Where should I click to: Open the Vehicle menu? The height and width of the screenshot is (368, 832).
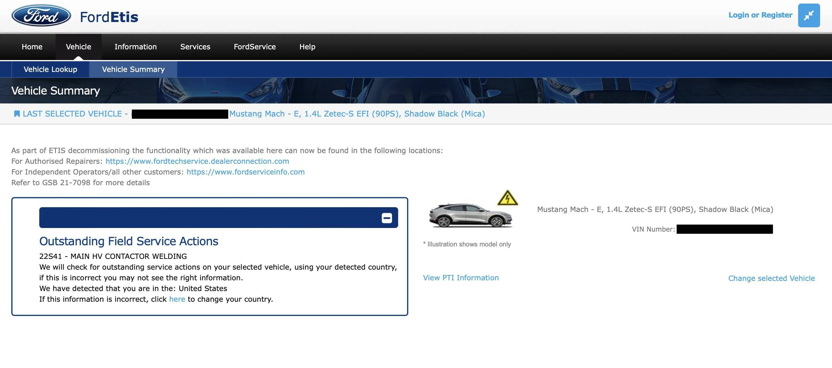coord(79,47)
